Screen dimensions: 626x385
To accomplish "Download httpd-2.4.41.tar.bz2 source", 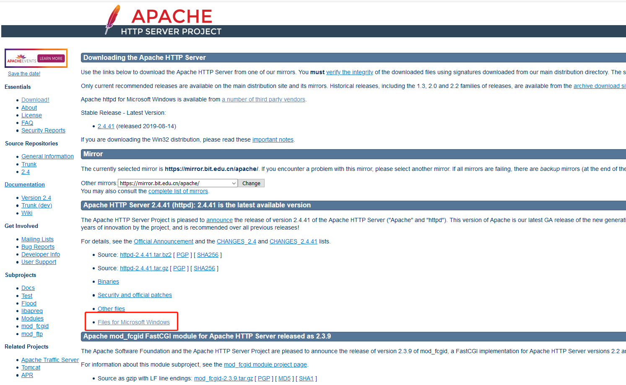I will (145, 255).
